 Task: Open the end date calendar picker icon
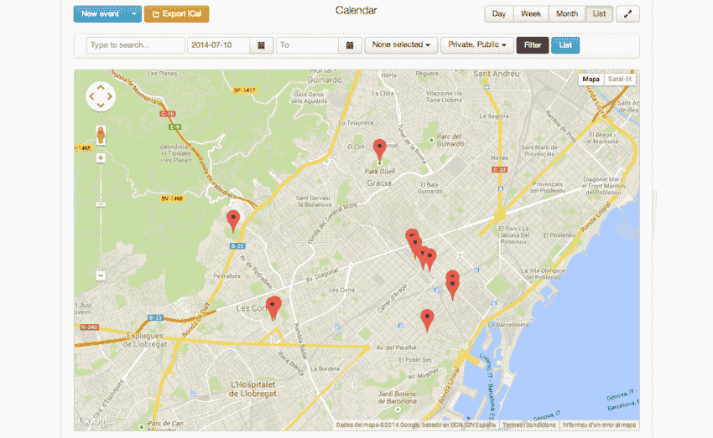click(x=351, y=45)
